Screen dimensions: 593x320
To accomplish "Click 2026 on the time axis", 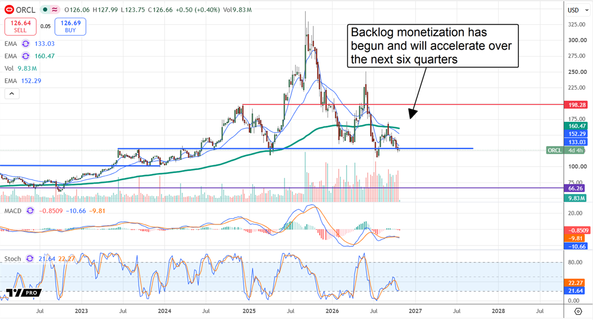I will 332,311.
